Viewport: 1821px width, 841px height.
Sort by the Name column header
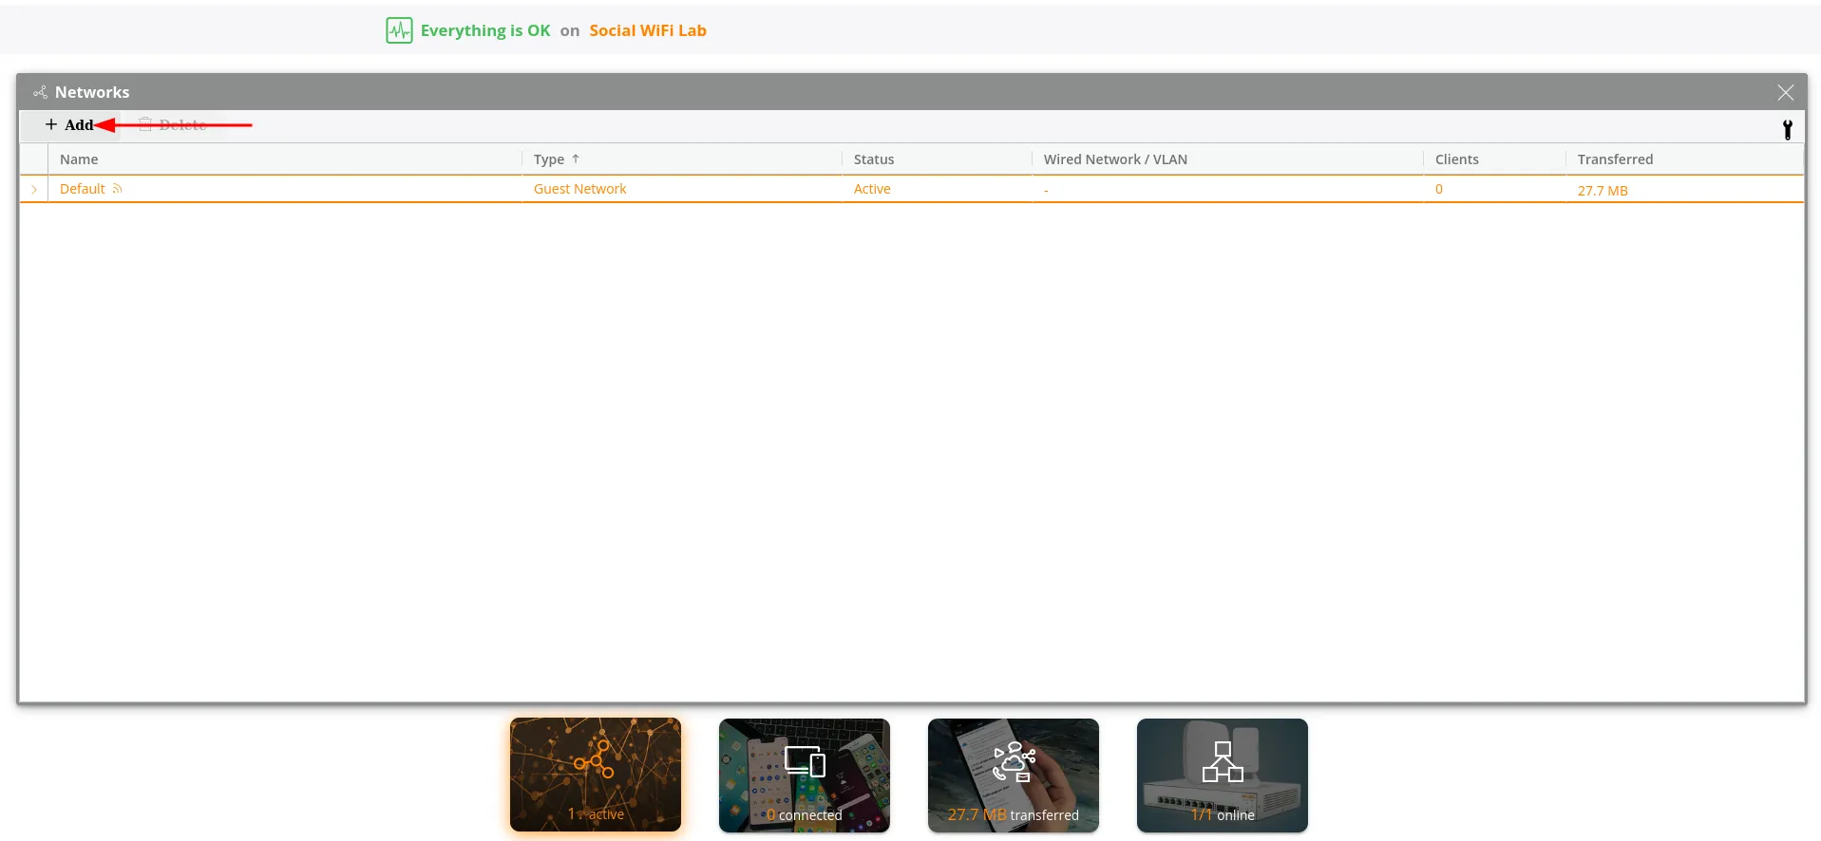pos(79,159)
